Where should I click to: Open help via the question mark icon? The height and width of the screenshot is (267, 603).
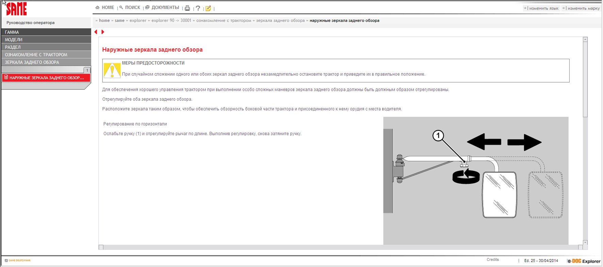198,8
